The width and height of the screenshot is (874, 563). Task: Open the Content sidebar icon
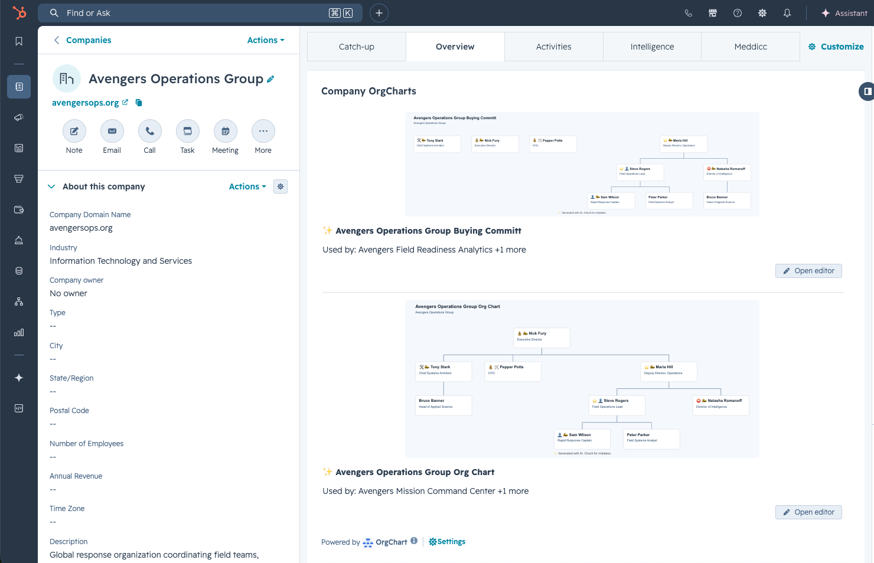click(19, 148)
